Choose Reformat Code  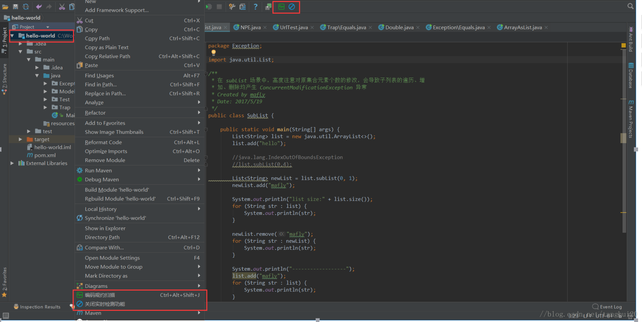[x=140, y=142]
